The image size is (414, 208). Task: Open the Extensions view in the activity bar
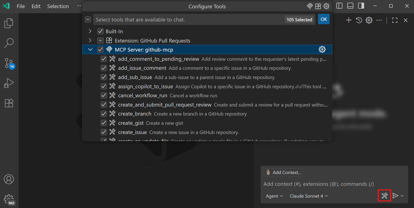point(9,103)
